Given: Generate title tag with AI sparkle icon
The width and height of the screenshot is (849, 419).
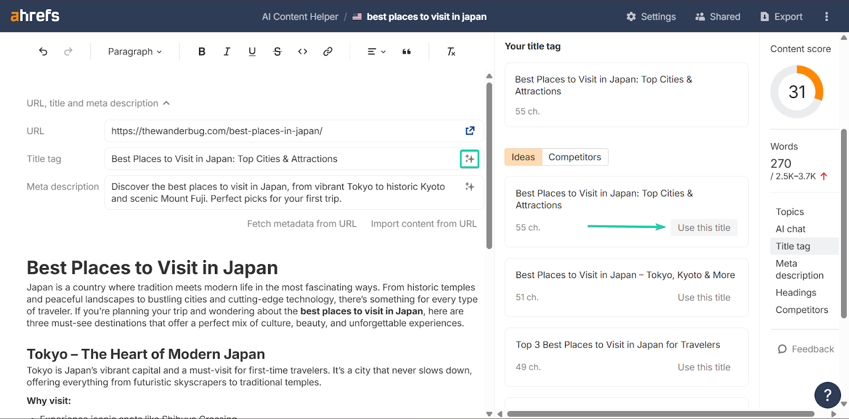Looking at the screenshot, I should pyautogui.click(x=470, y=159).
